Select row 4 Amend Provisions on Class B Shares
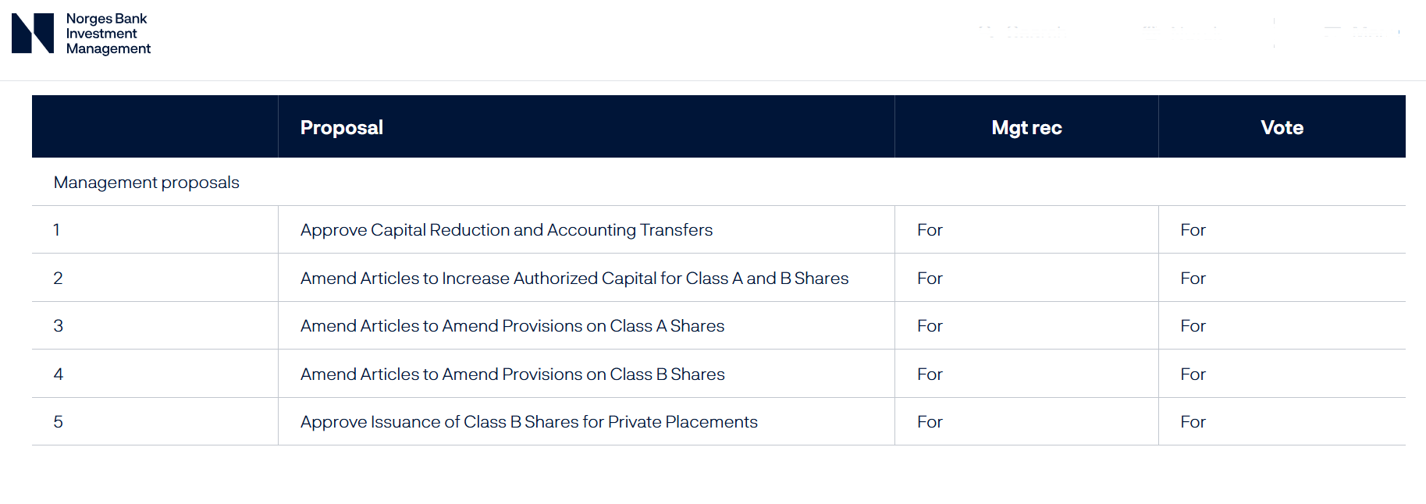 click(x=512, y=374)
